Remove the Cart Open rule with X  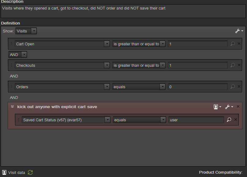(239, 44)
